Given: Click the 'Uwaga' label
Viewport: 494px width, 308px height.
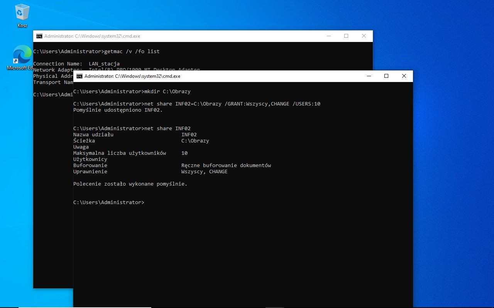Looking at the screenshot, I should tap(81, 147).
